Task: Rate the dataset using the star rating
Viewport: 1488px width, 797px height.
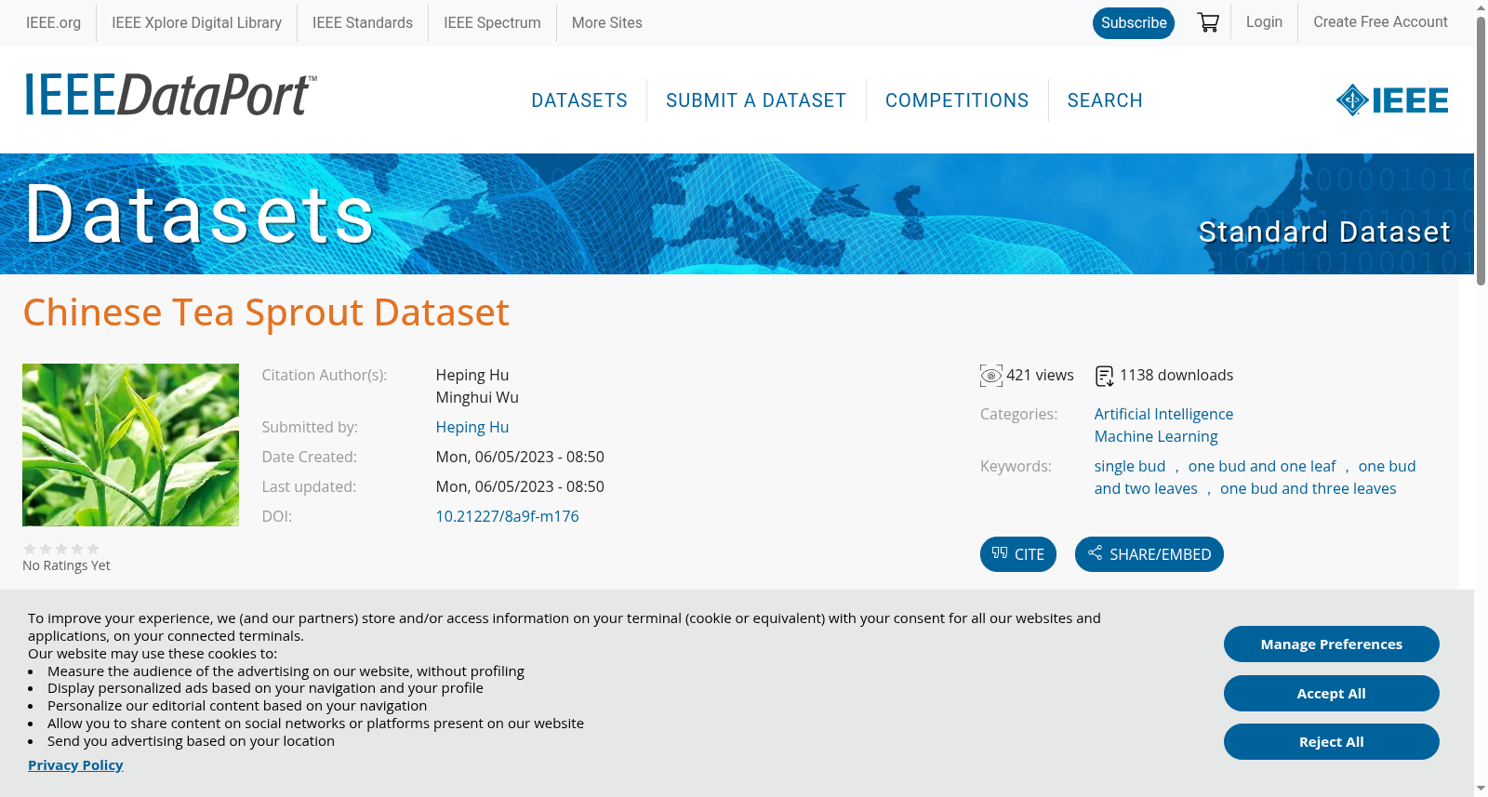Action: 61,549
